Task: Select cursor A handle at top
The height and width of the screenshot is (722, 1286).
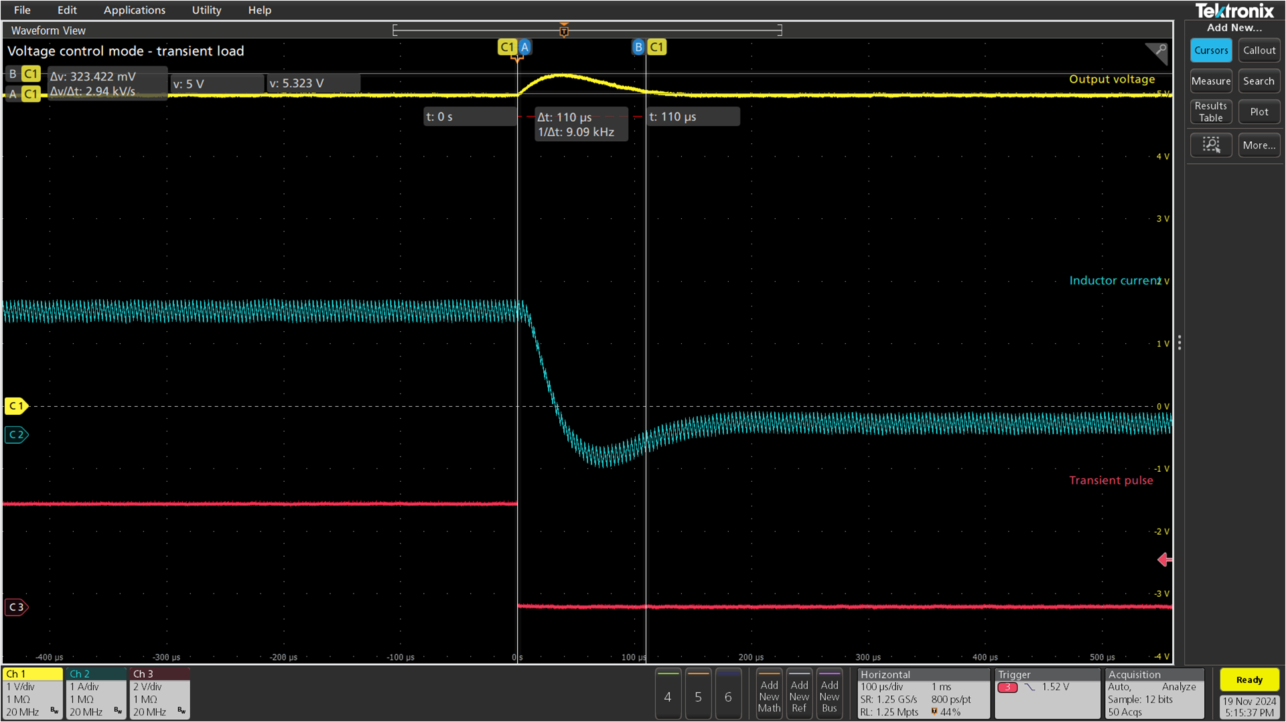Action: [x=524, y=47]
